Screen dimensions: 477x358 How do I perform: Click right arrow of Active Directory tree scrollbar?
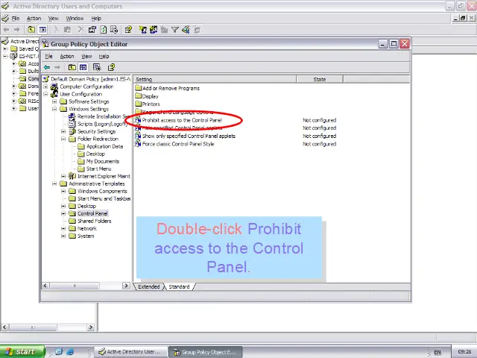click(91, 327)
